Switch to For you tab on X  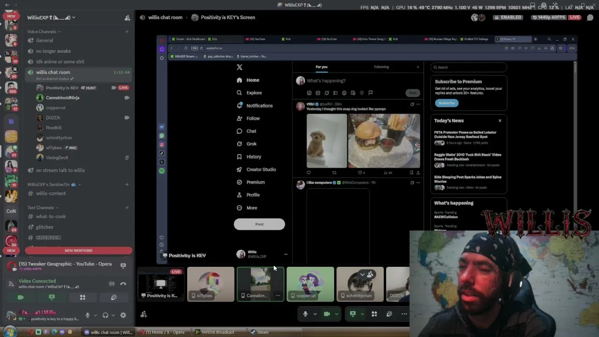pyautogui.click(x=321, y=67)
